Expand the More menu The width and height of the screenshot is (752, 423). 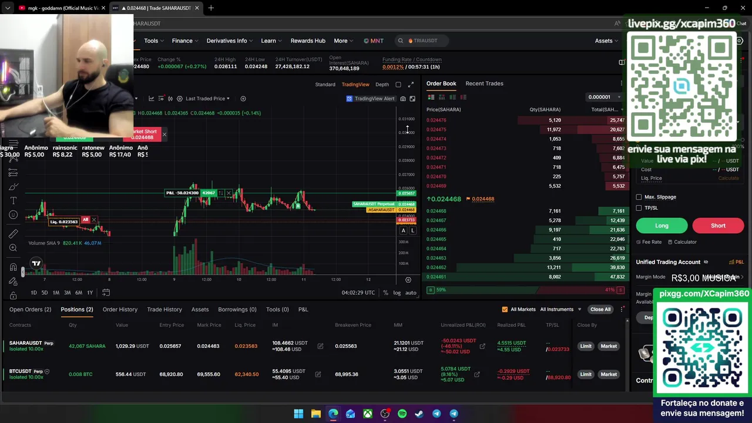[344, 41]
